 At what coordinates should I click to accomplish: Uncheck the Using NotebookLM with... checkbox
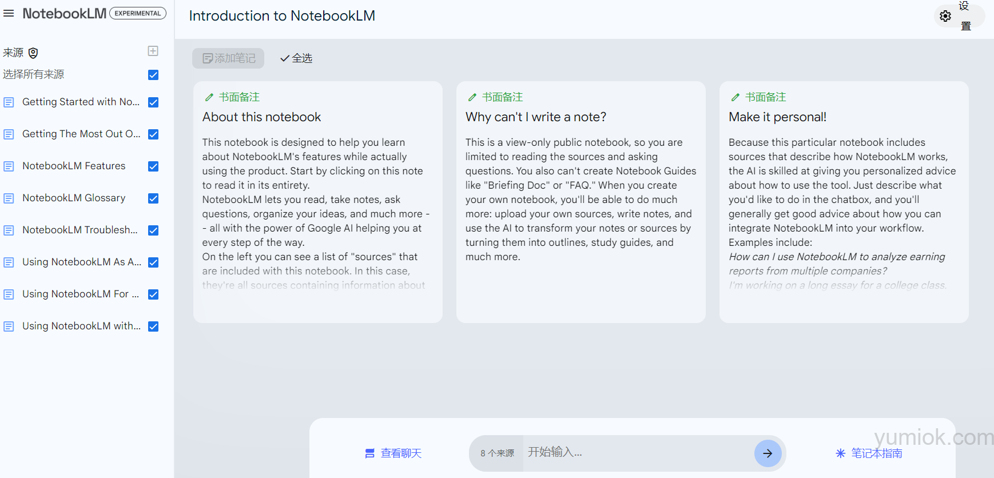point(153,326)
